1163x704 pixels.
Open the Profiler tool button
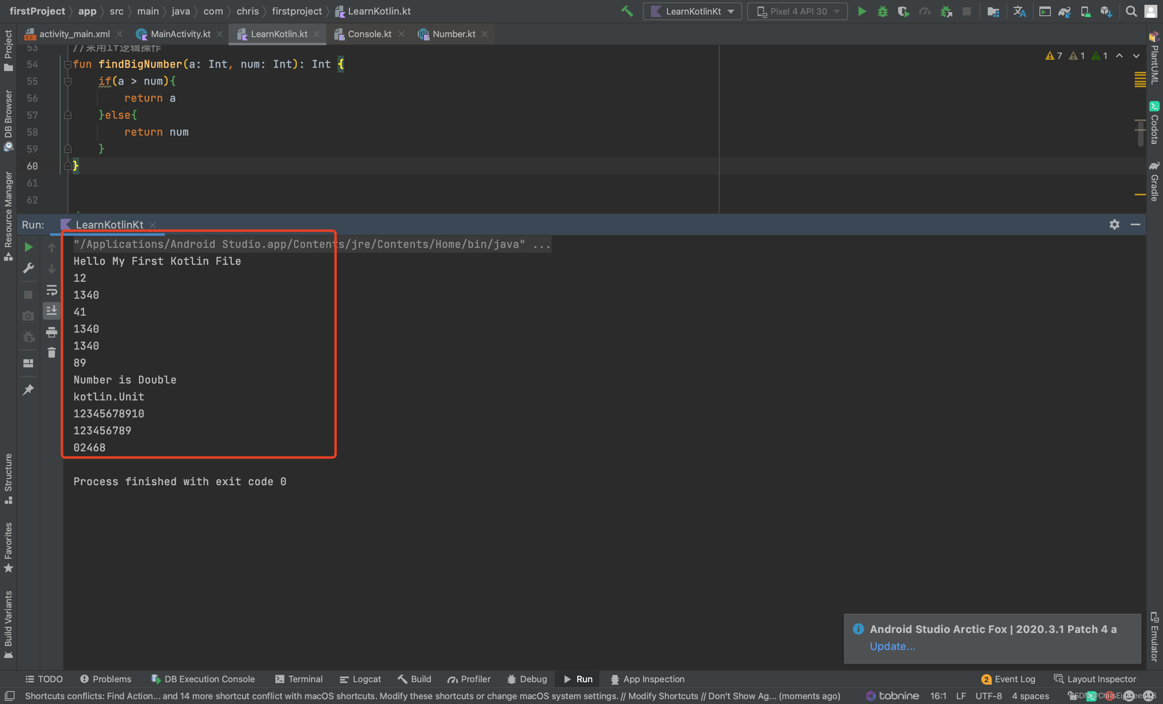click(469, 679)
